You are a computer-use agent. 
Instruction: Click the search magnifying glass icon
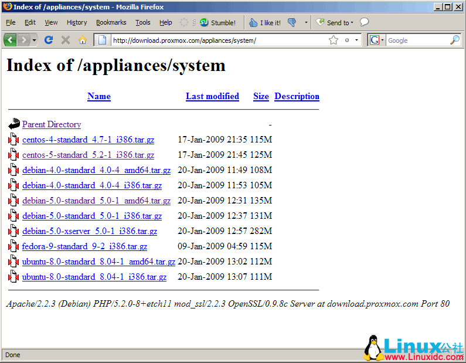pyautogui.click(x=455, y=40)
